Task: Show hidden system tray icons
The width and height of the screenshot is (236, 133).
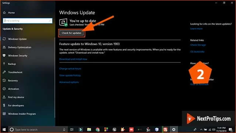Action: click(201, 130)
